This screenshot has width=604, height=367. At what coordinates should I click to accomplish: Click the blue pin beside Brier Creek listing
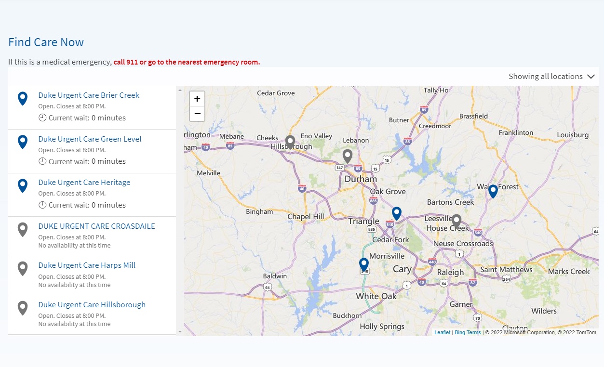23,98
